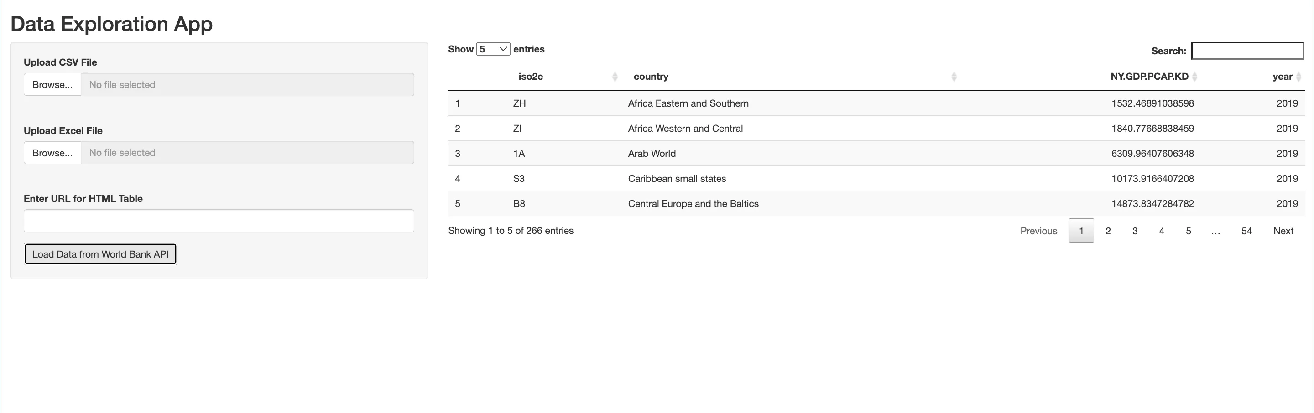Open page 4 of the table
Image resolution: width=1314 pixels, height=413 pixels.
pyautogui.click(x=1162, y=231)
